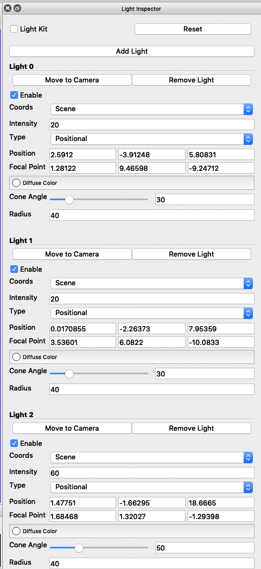Click the Light 2 Intensity field
The width and height of the screenshot is (261, 569).
152,473
